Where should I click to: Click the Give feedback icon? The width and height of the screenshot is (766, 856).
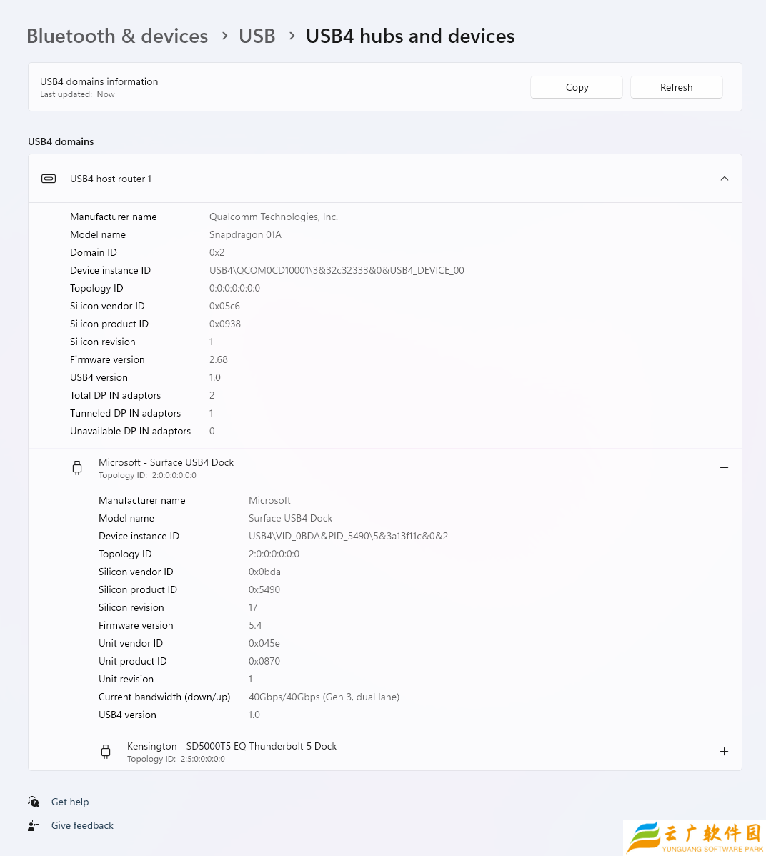[x=34, y=825]
